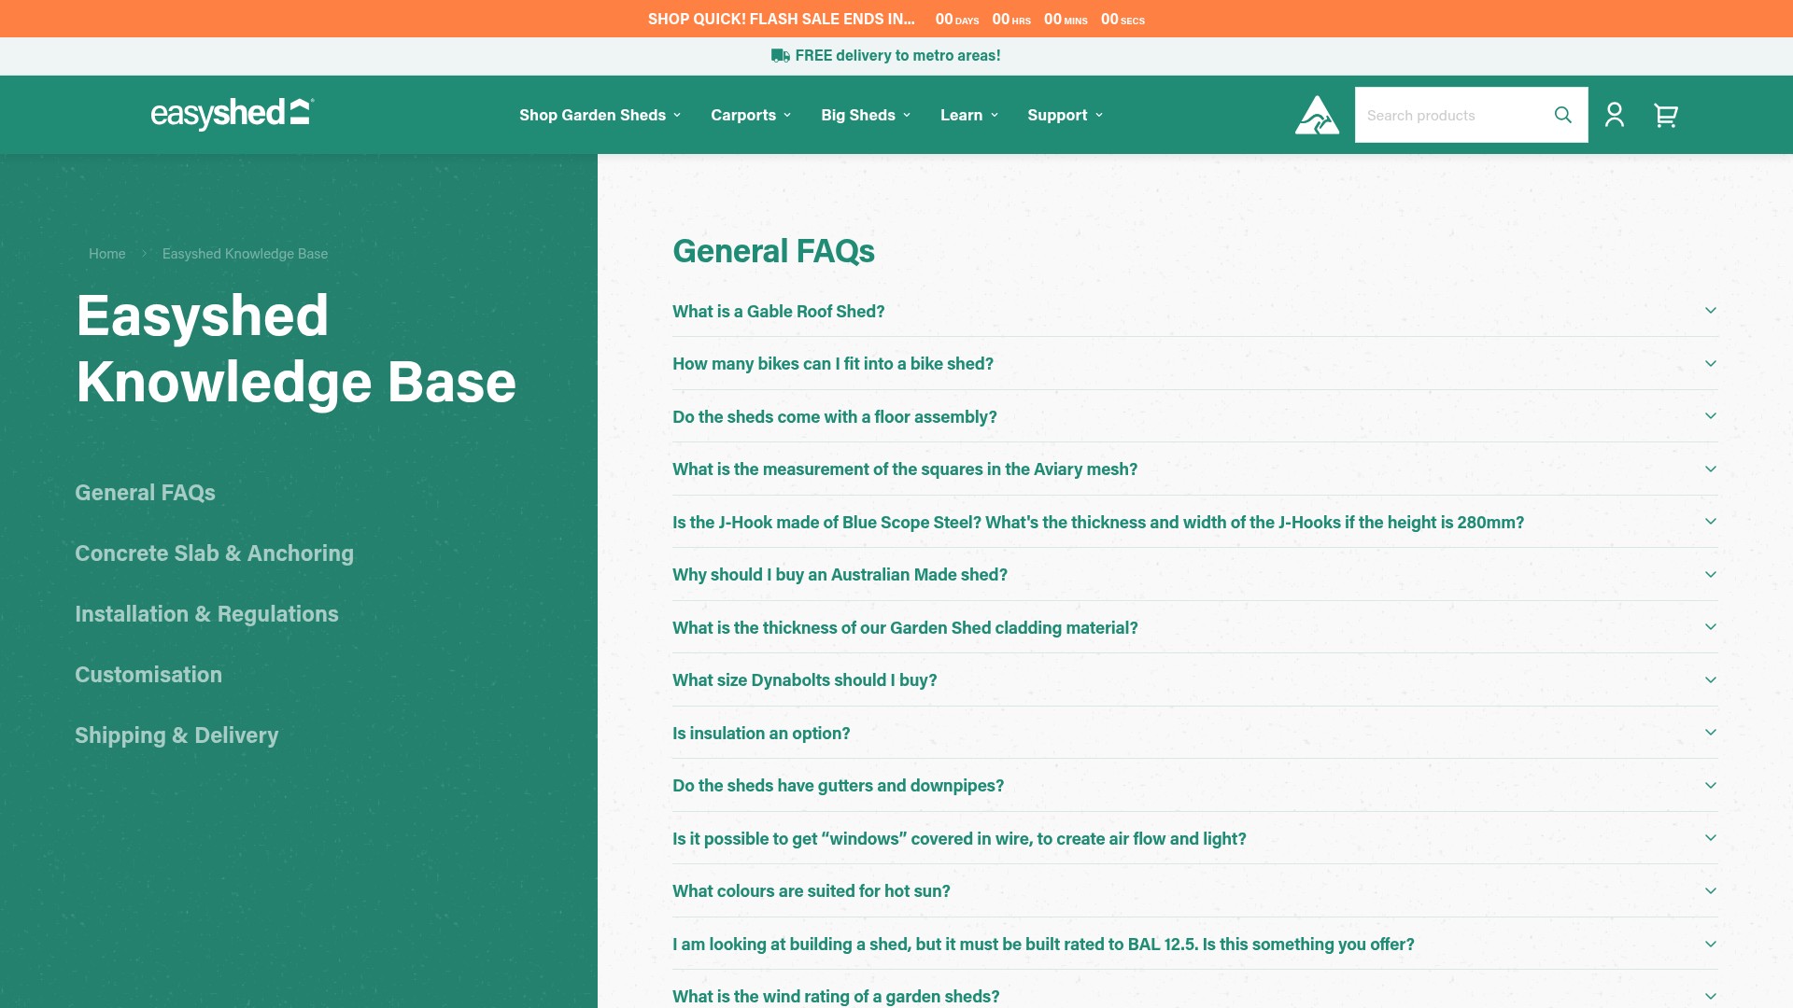1793x1008 pixels.
Task: Open the Shop Garden Sheds menu
Action: coord(600,115)
